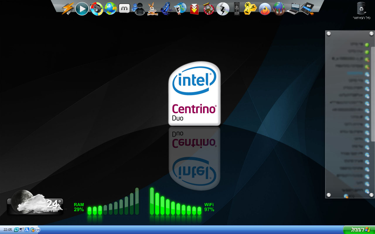Open the Recycle Bin desktop icon
The height and width of the screenshot is (234, 375).
click(x=361, y=10)
